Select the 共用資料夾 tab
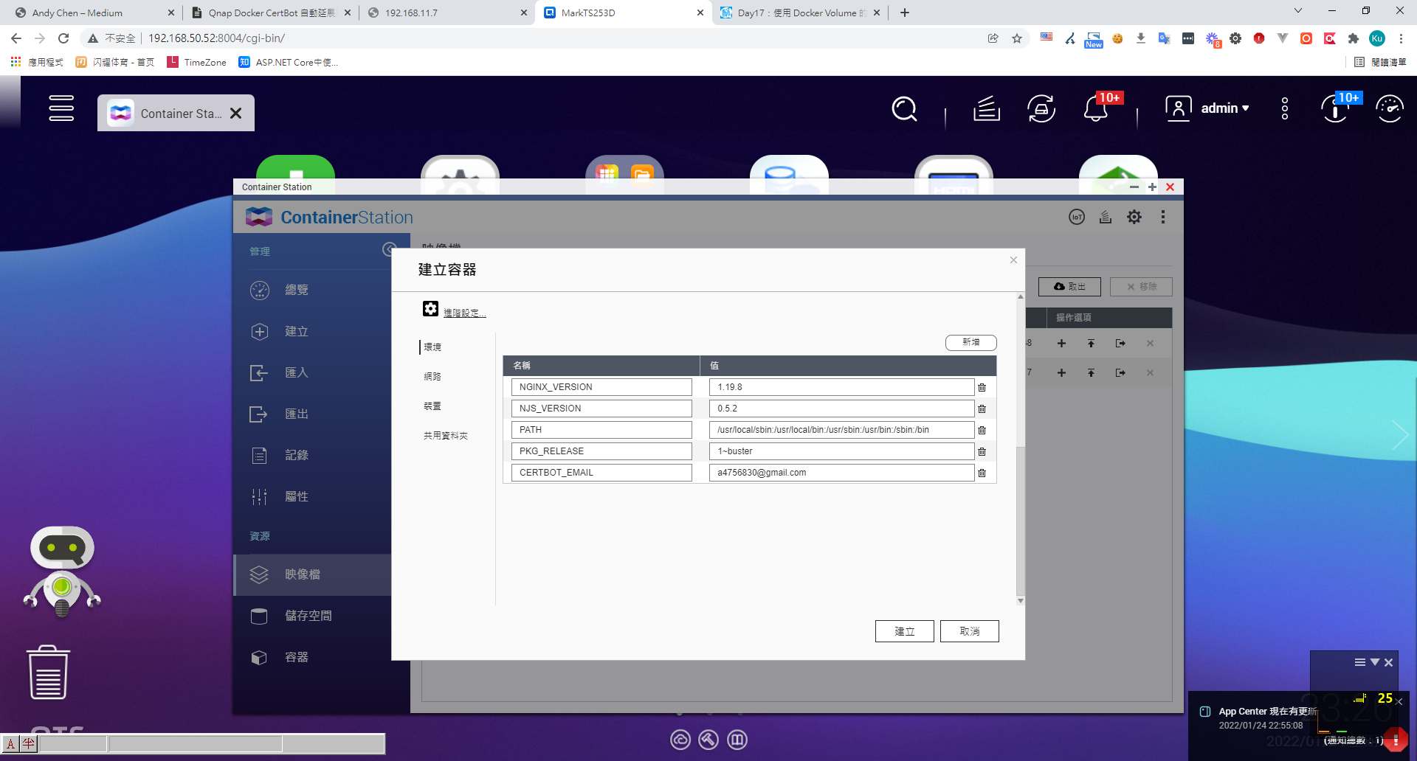1417x761 pixels. coord(445,436)
